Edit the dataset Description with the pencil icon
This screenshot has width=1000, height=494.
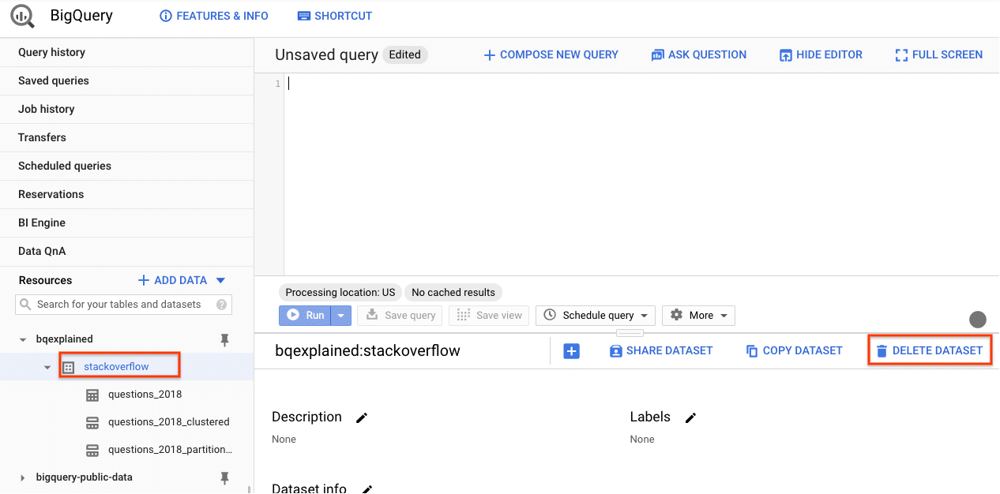click(361, 417)
